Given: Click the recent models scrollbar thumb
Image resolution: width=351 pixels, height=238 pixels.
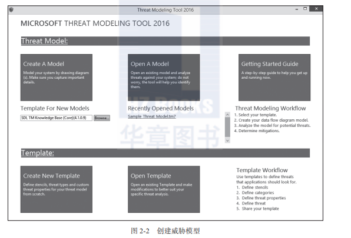Looking at the screenshot, I should tap(227, 127).
